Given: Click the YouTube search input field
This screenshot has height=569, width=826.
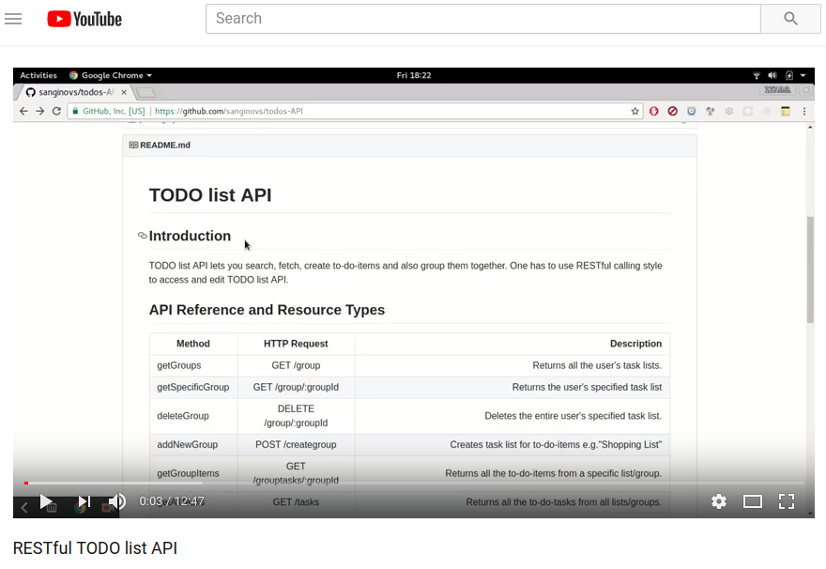Looking at the screenshot, I should [483, 19].
